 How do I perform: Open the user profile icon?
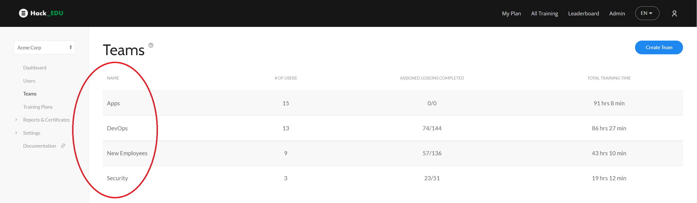674,13
